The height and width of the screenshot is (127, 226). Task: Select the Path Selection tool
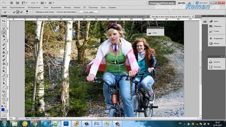[x=4, y=83]
